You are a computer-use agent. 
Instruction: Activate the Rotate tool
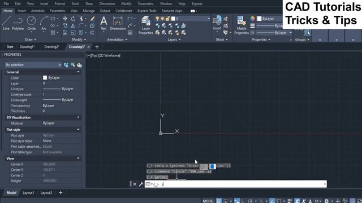click(73, 19)
